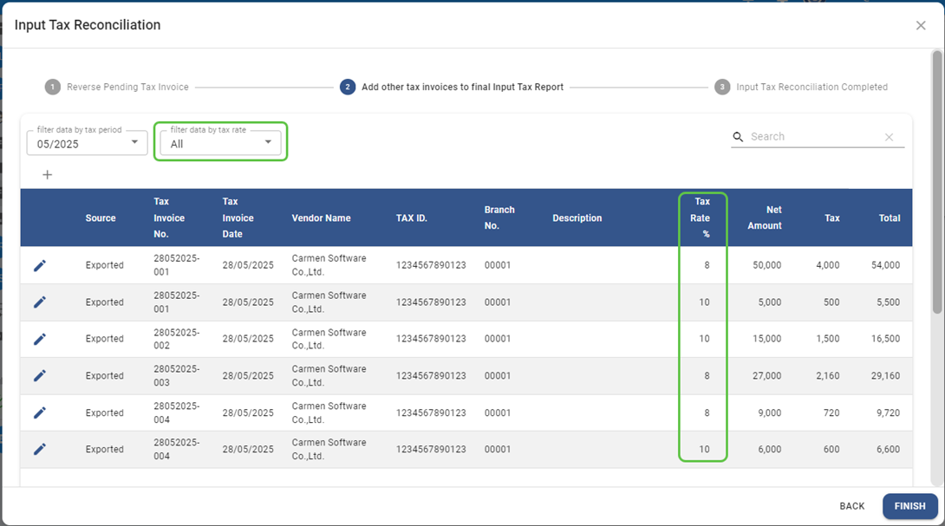Edit invoice 28052025-002 row
The image size is (945, 526).
tap(40, 339)
